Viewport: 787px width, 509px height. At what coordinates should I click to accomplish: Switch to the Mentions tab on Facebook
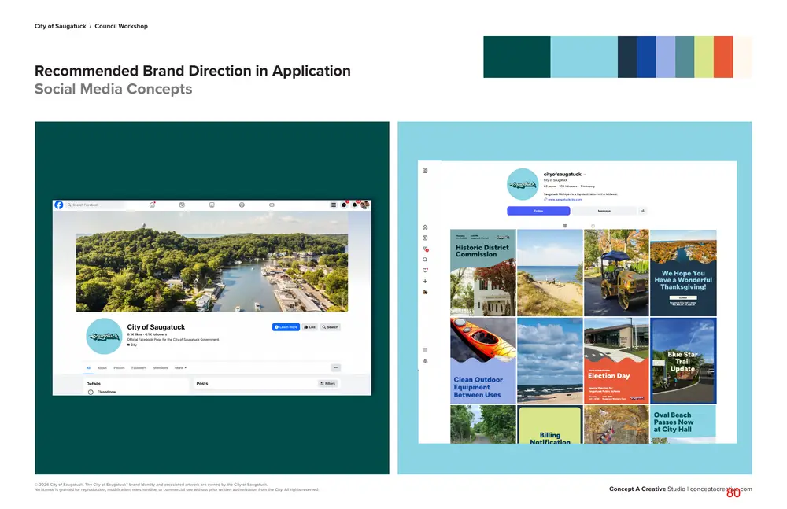(x=161, y=368)
